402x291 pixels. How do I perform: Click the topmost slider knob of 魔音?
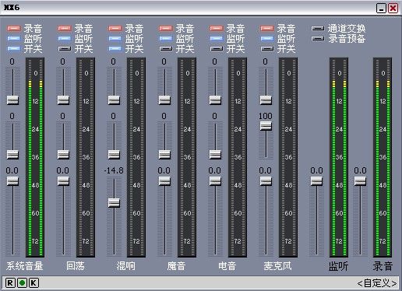[164, 100]
